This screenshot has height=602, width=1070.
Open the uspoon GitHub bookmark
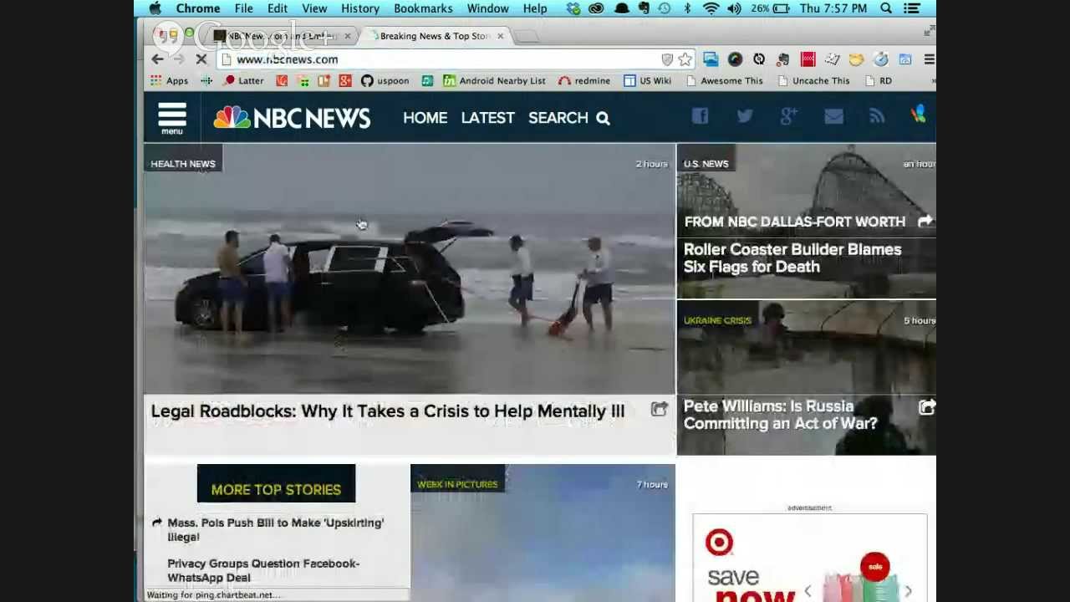point(385,81)
